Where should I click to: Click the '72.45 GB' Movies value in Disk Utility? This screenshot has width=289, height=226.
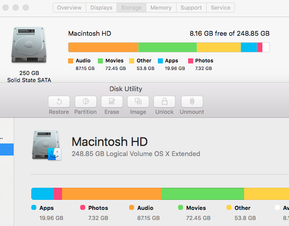198,218
